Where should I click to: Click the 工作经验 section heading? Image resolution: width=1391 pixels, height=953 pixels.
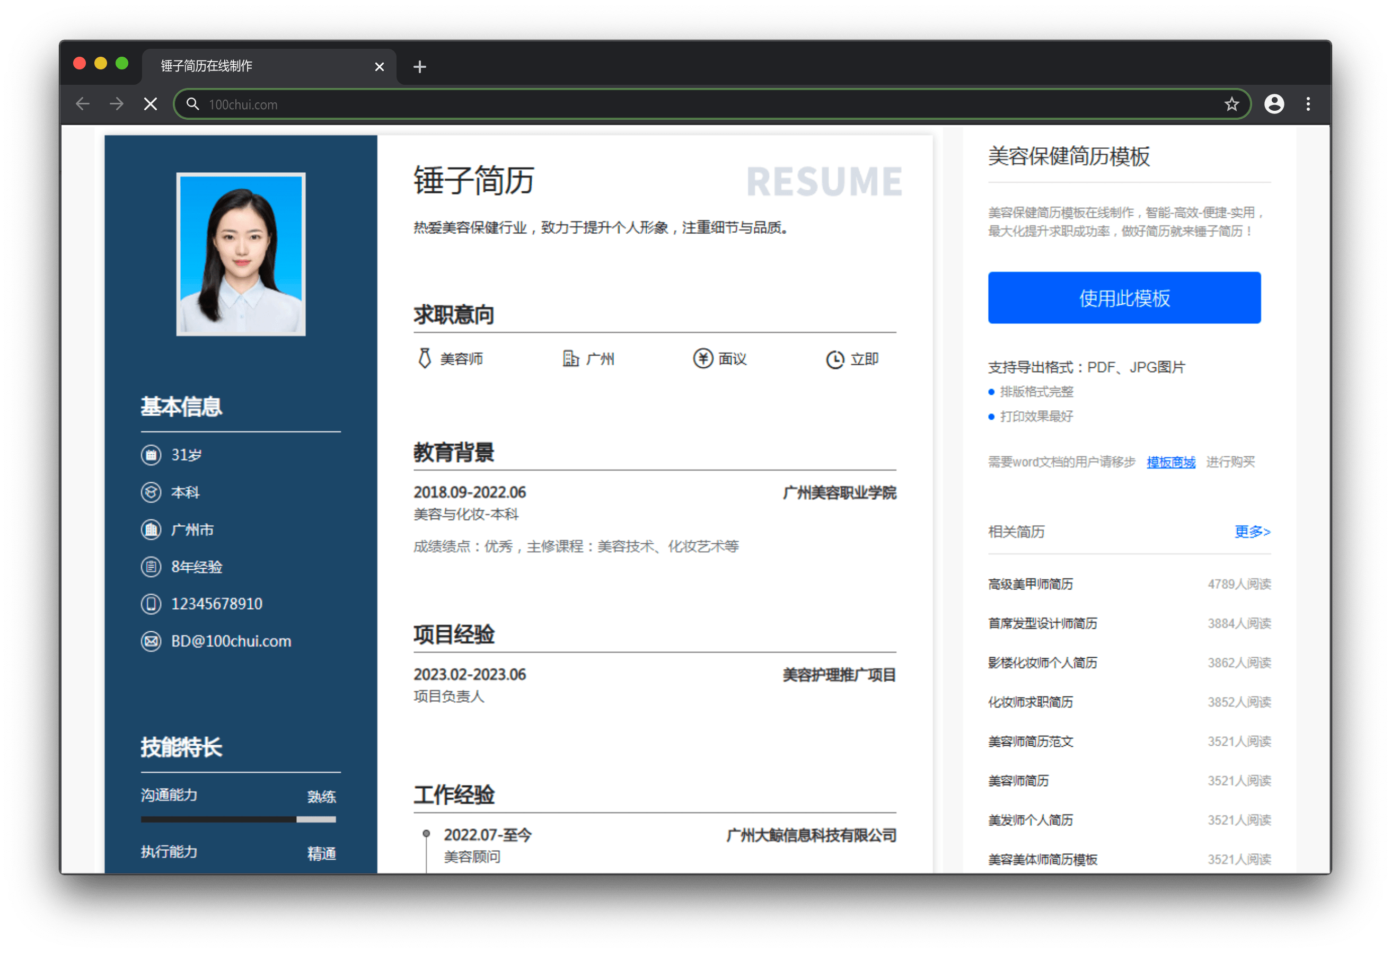pos(454,795)
